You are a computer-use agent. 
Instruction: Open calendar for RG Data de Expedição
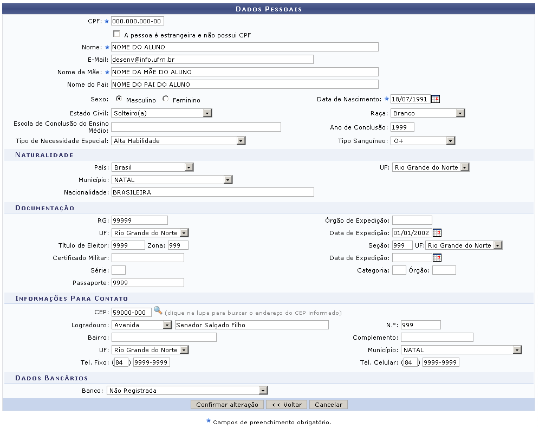[437, 233]
